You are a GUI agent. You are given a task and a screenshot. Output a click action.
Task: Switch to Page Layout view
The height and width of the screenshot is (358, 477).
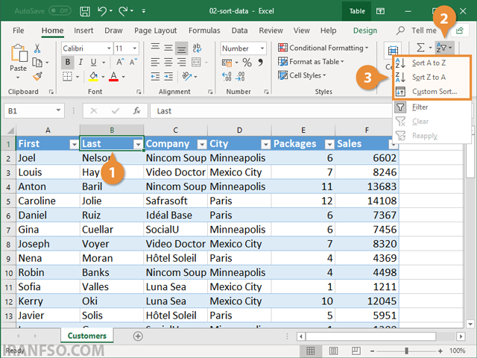click(333, 351)
